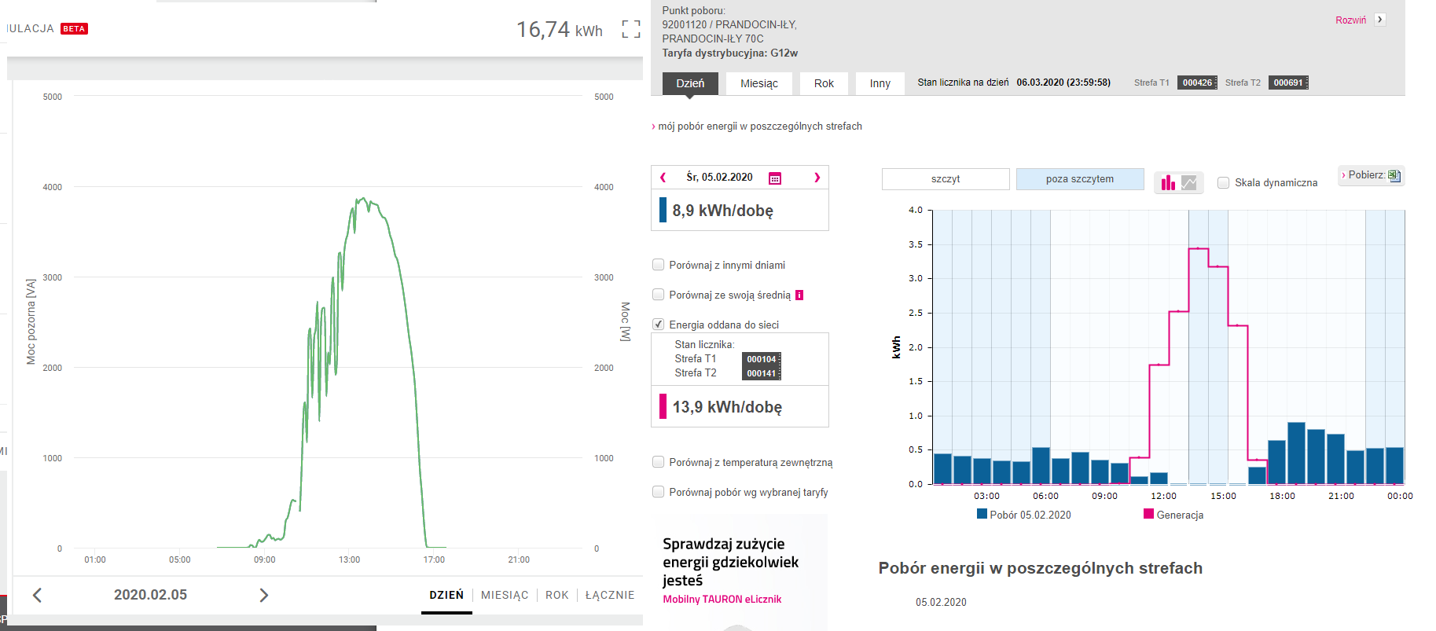Expand 'mój pobór energii w poszczególnych strefach'
The image size is (1436, 631).
click(759, 127)
